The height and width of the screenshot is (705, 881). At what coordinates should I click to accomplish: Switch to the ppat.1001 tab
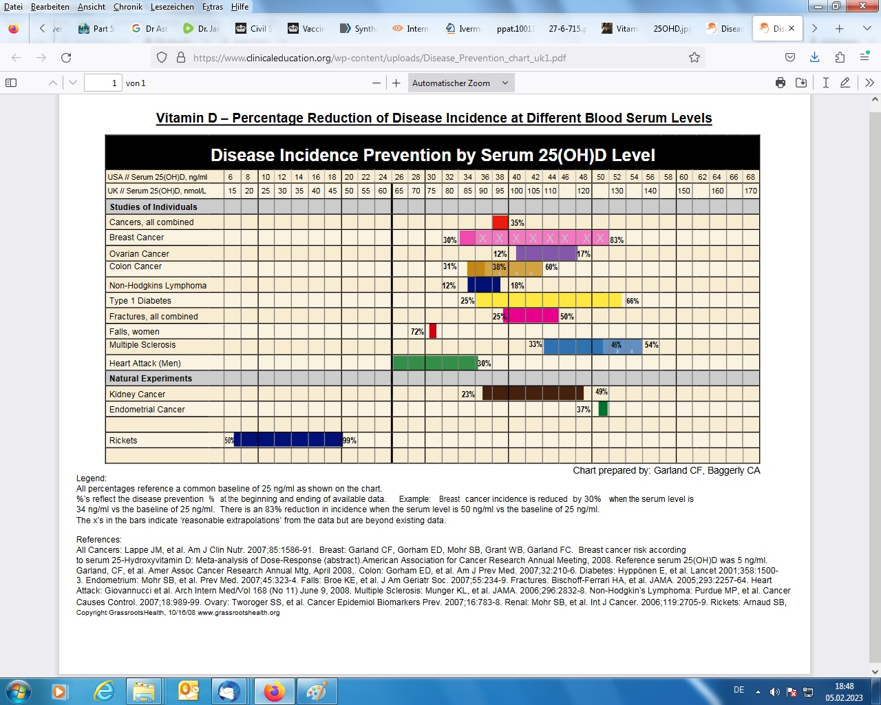pos(516,29)
